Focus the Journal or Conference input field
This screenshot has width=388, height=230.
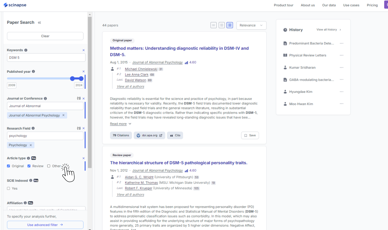45,106
